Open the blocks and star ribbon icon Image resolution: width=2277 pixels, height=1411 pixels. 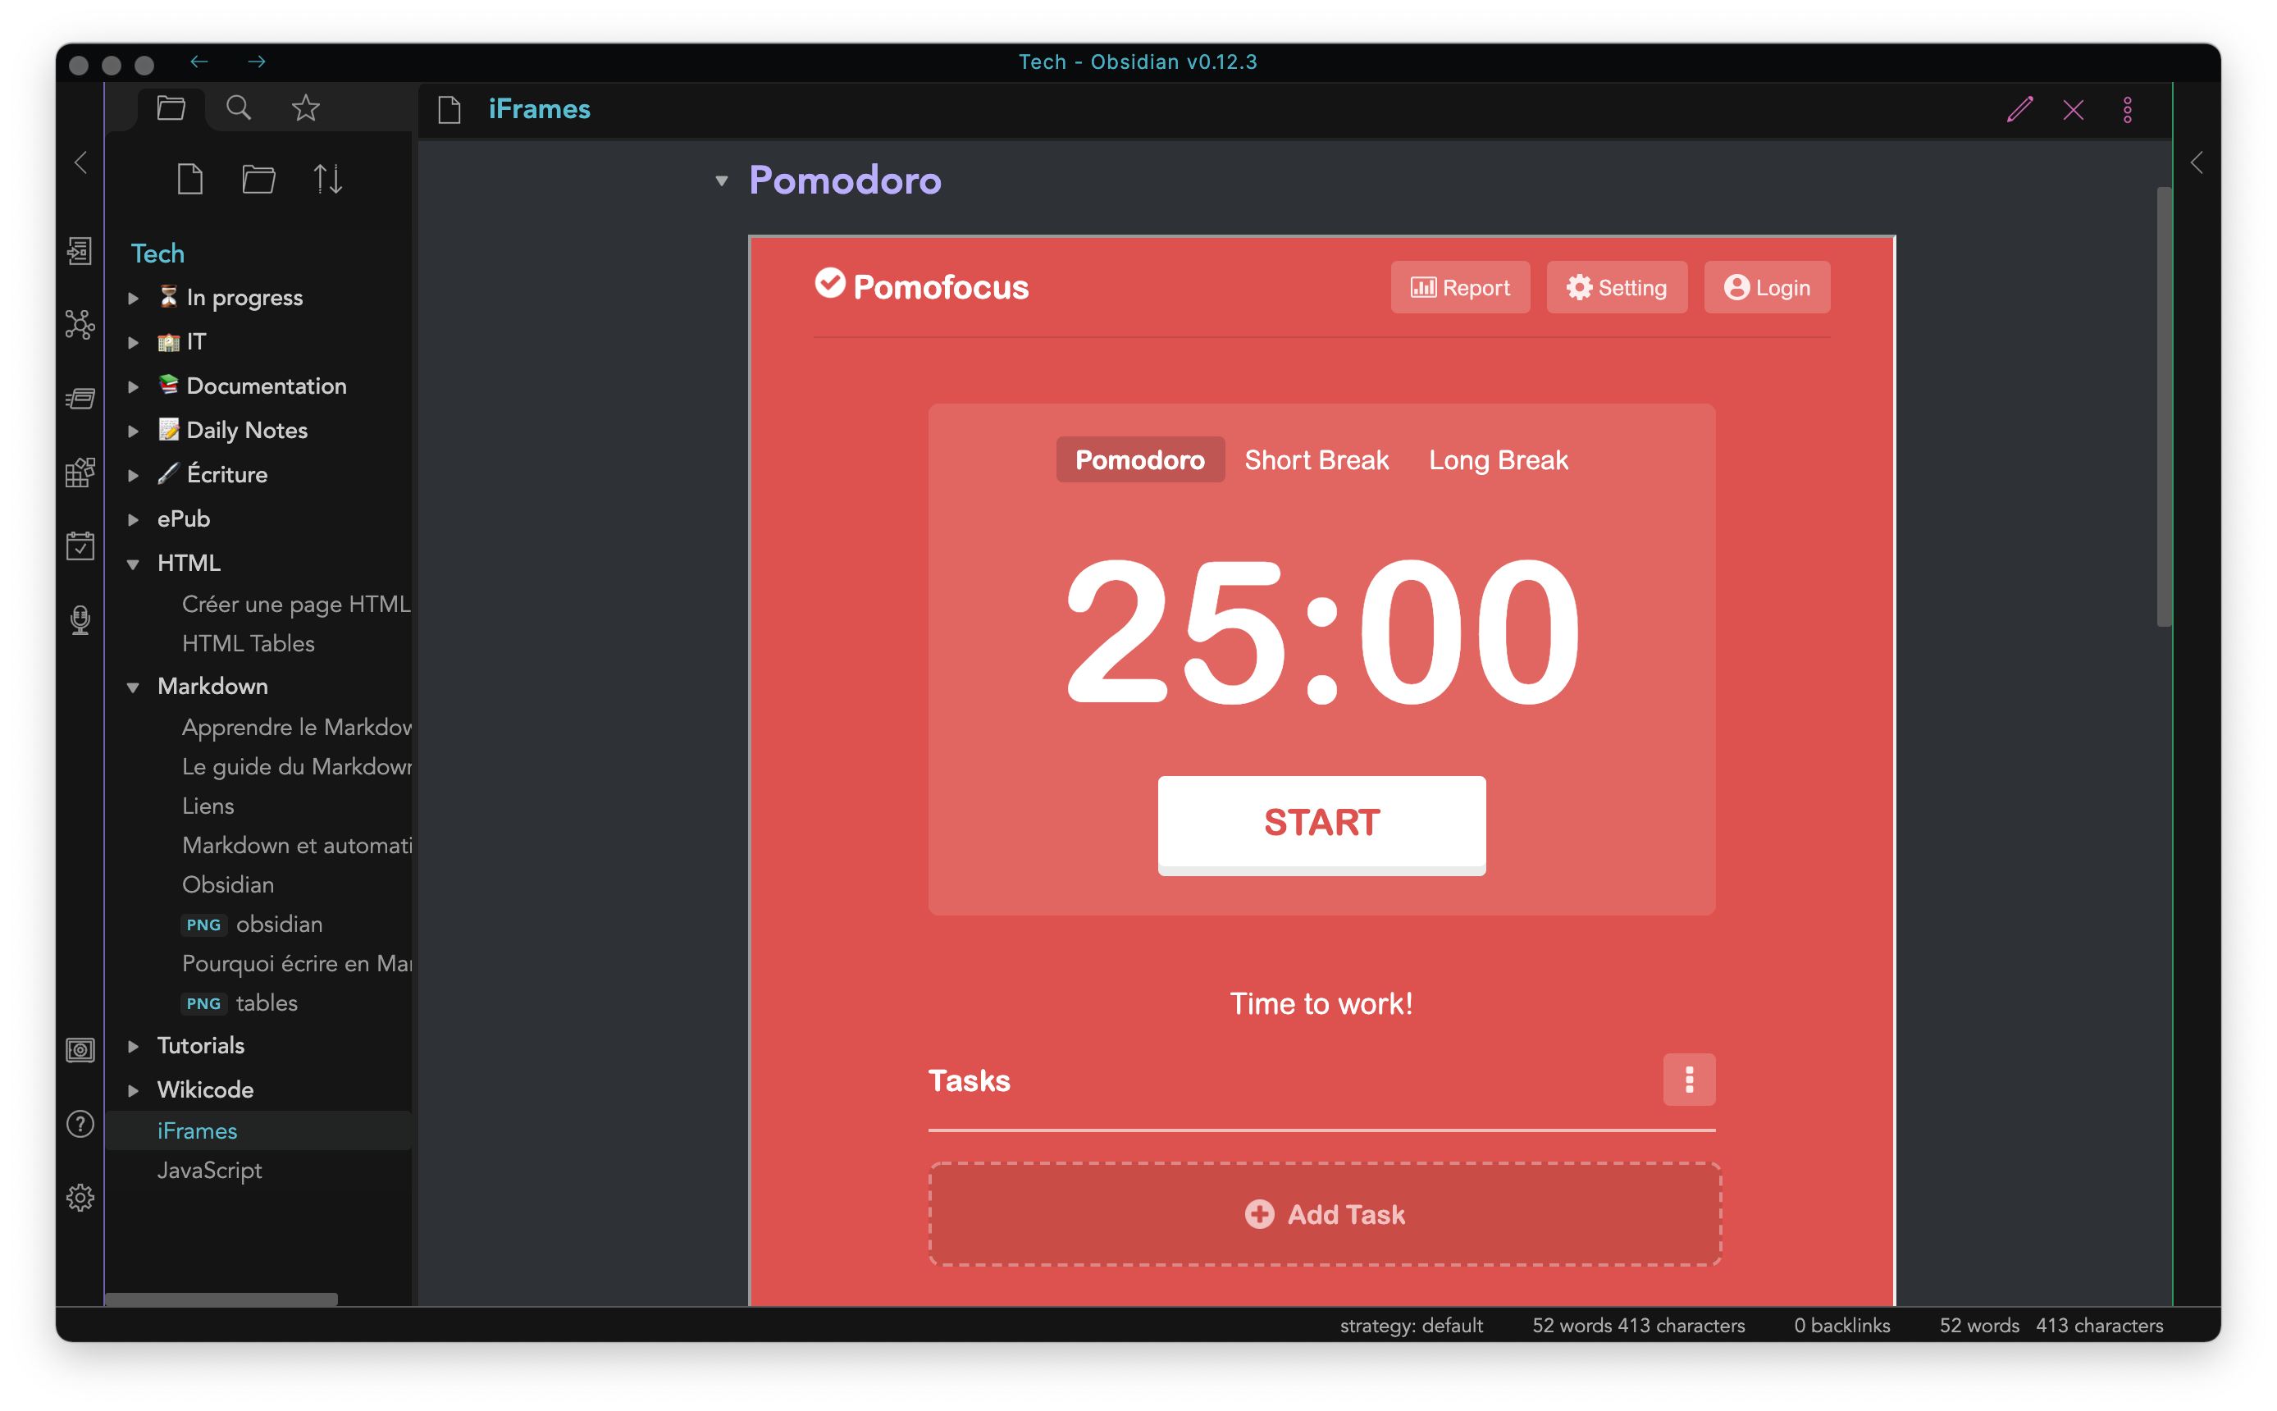(80, 473)
